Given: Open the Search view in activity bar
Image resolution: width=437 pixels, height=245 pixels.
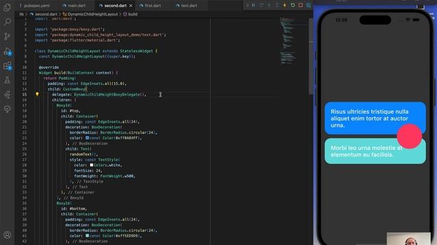Looking at the screenshot, I should [x=8, y=22].
